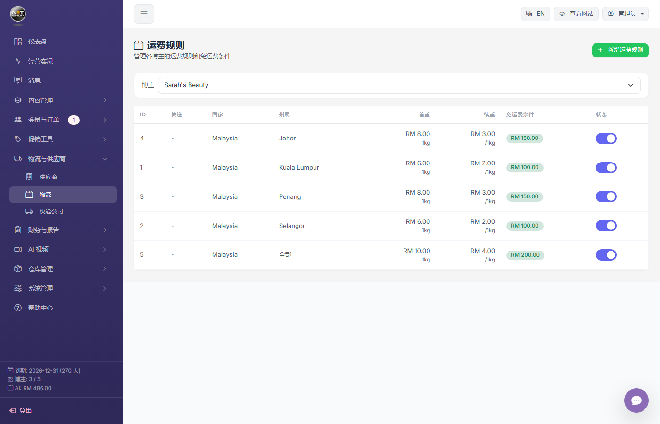660x424 pixels.
Task: Open 消息 menu item
Action: tap(63, 81)
